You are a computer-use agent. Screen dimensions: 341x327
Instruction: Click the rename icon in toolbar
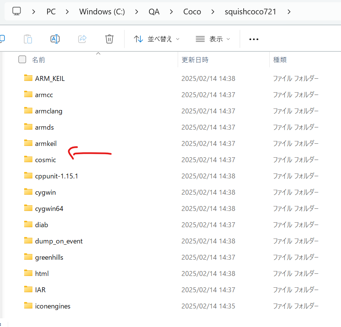point(55,39)
